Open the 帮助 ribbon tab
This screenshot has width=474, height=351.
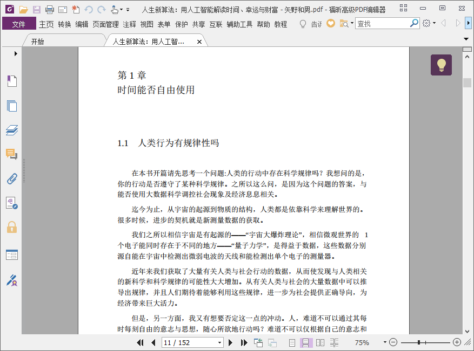(263, 24)
